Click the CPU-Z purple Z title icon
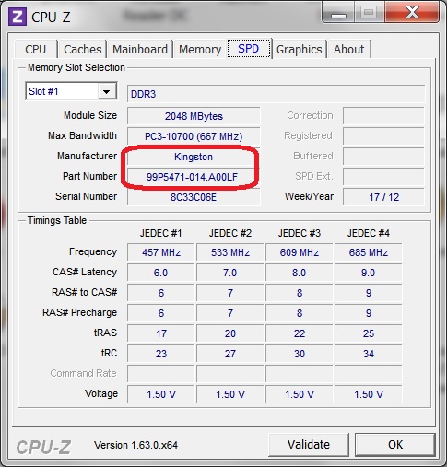Screen dimensions: 447x467 point(18,17)
